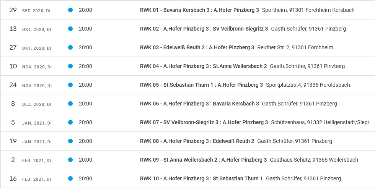Click the blue dot on 10 Nov. 2020 row
Screen dimensions: 375x188
pyautogui.click(x=70, y=66)
